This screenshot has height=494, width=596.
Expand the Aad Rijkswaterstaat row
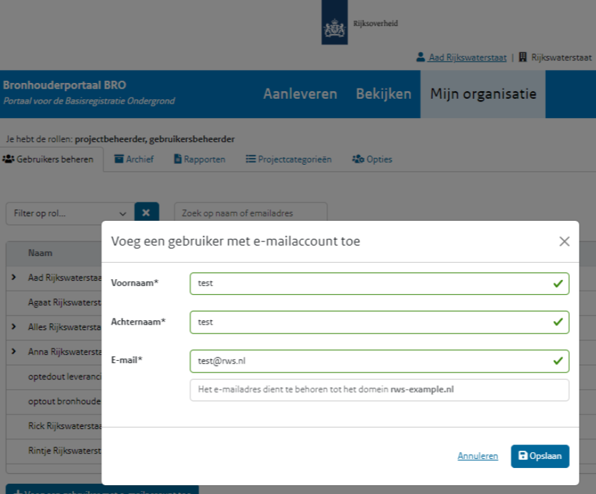(14, 278)
